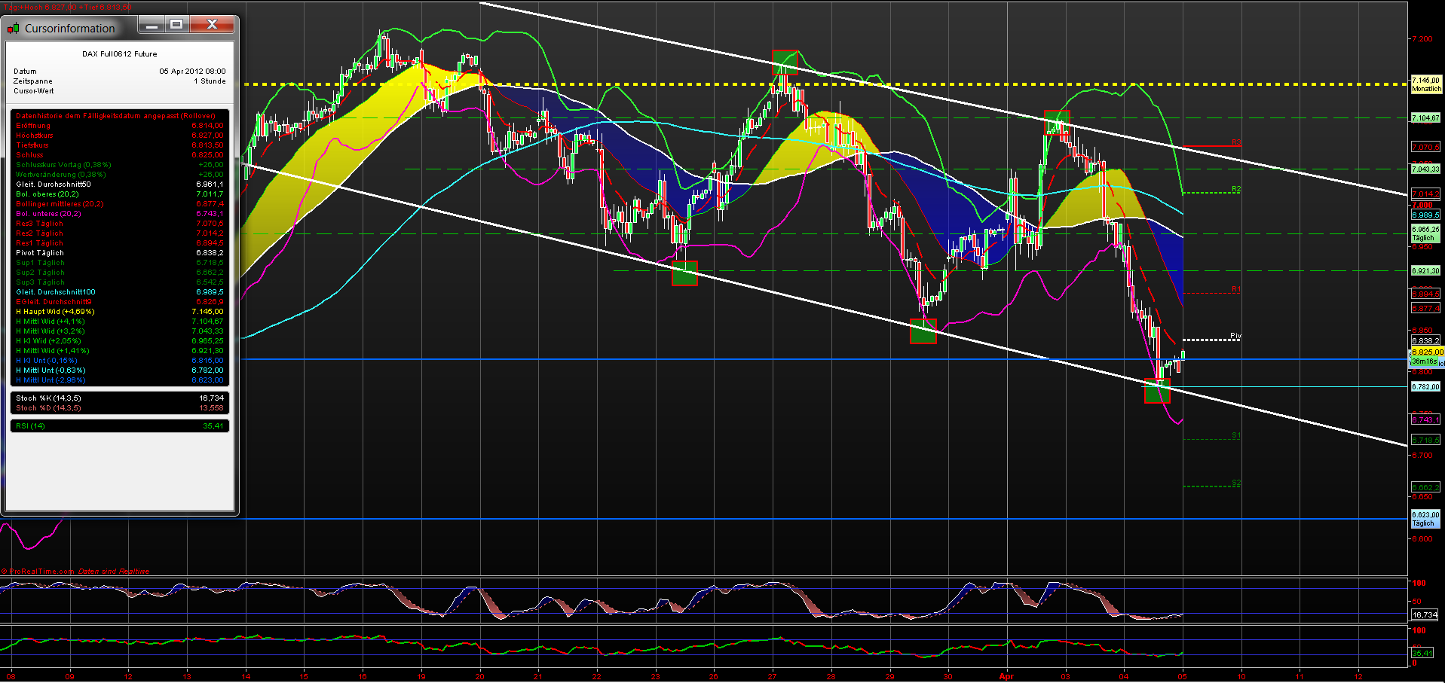Select the 'Res1 Täglich' row
This screenshot has width=1445, height=683.
tap(120, 243)
